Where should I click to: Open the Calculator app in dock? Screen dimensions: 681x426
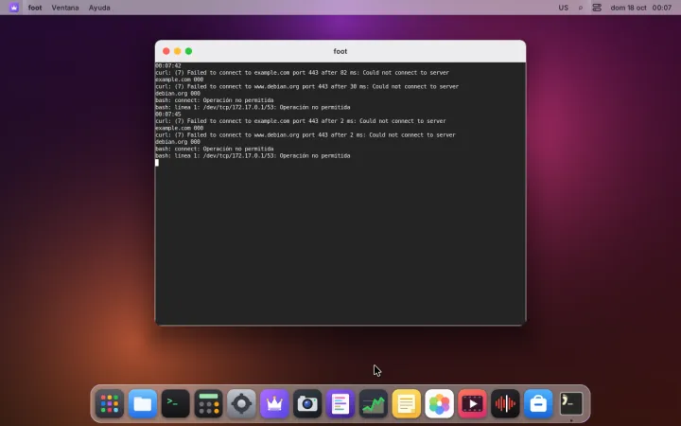click(x=208, y=404)
